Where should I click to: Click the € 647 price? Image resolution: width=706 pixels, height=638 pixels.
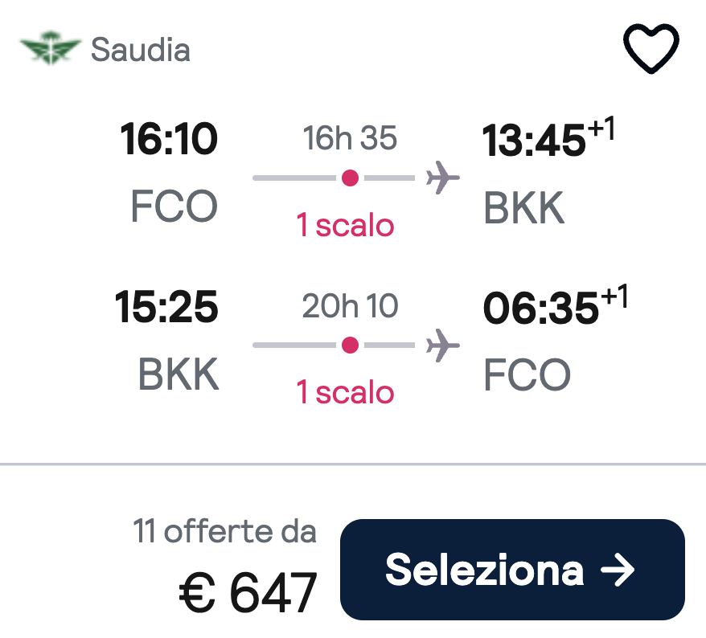click(248, 592)
